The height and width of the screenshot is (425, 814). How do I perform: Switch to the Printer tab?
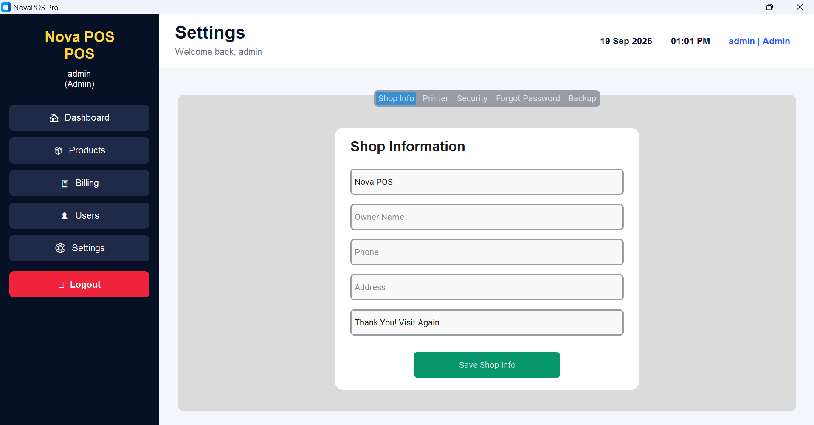point(435,98)
